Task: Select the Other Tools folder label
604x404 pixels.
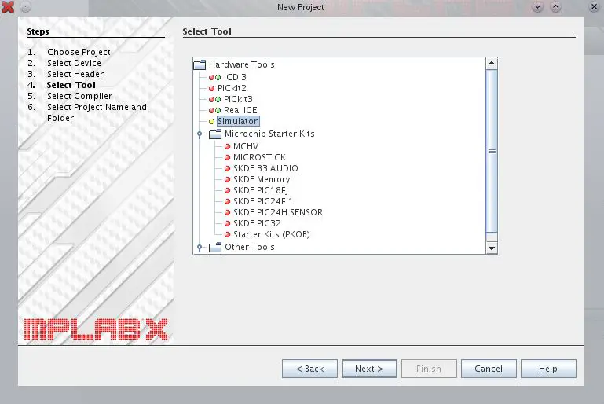Action: pyautogui.click(x=250, y=247)
